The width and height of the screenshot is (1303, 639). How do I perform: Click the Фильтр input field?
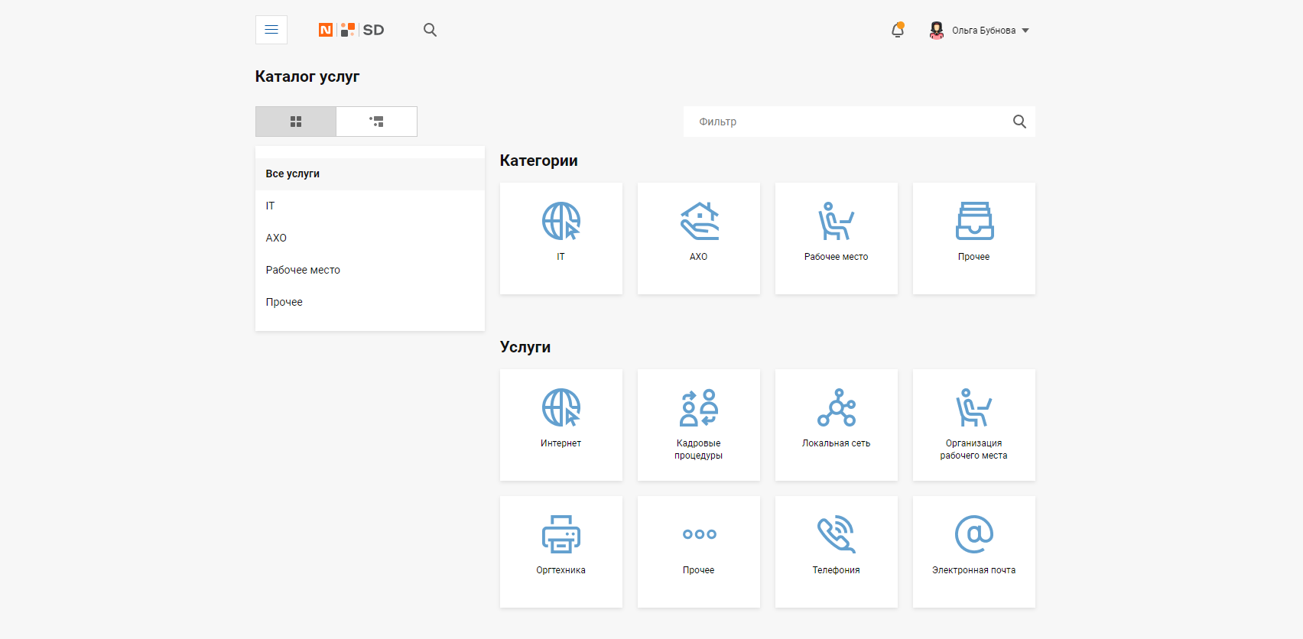click(845, 122)
